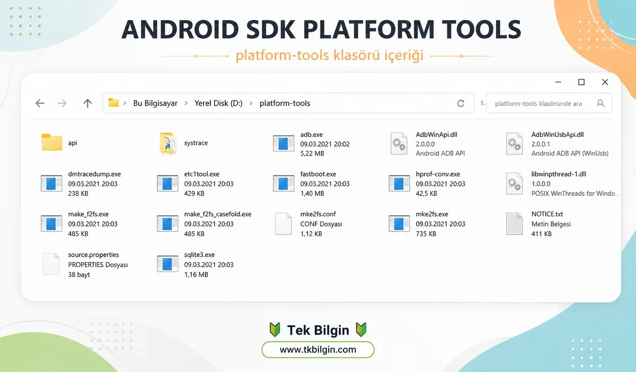This screenshot has width=636, height=372.
Task: Expand the chevron before platform-tools
Action: click(x=251, y=103)
